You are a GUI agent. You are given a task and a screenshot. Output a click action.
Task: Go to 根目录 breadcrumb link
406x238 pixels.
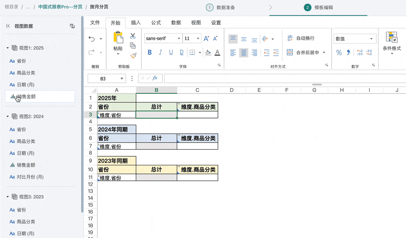tap(11, 7)
